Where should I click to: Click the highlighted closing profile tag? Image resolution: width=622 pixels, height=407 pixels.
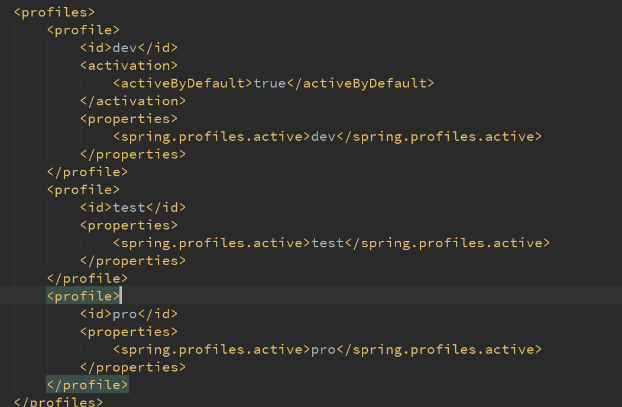click(87, 385)
